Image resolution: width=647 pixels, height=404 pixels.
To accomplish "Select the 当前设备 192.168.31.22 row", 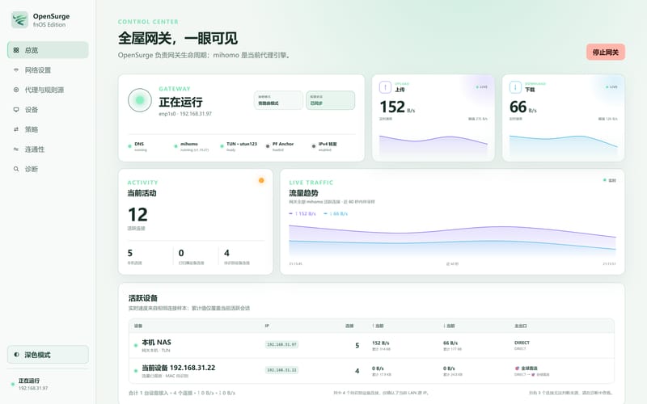I will tap(371, 371).
